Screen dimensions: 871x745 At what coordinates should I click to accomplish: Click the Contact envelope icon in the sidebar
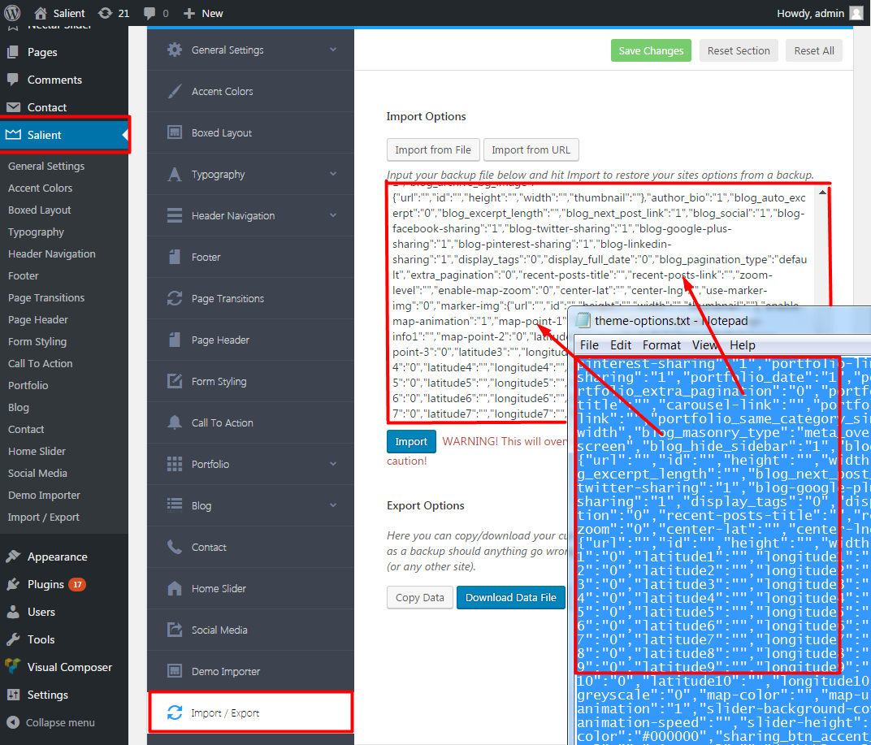click(x=13, y=107)
